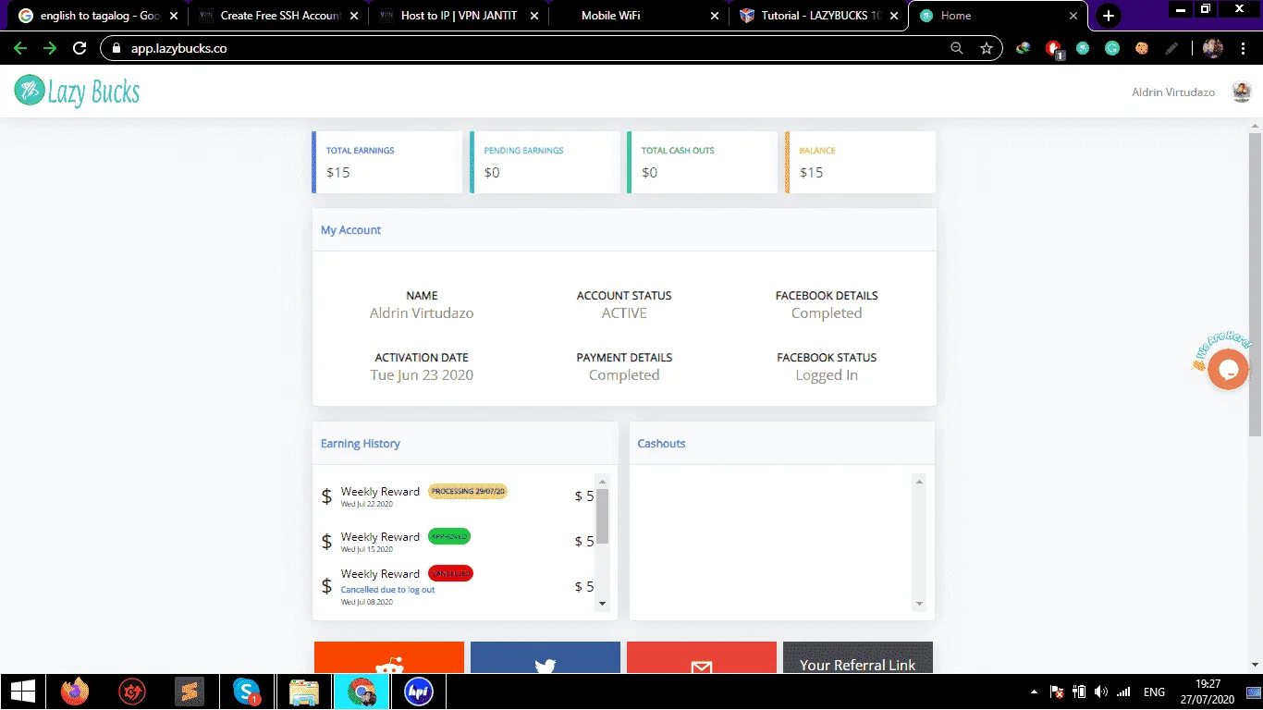The width and height of the screenshot is (1263, 710).
Task: Open a new tab with the plus button
Action: [x=1109, y=16]
